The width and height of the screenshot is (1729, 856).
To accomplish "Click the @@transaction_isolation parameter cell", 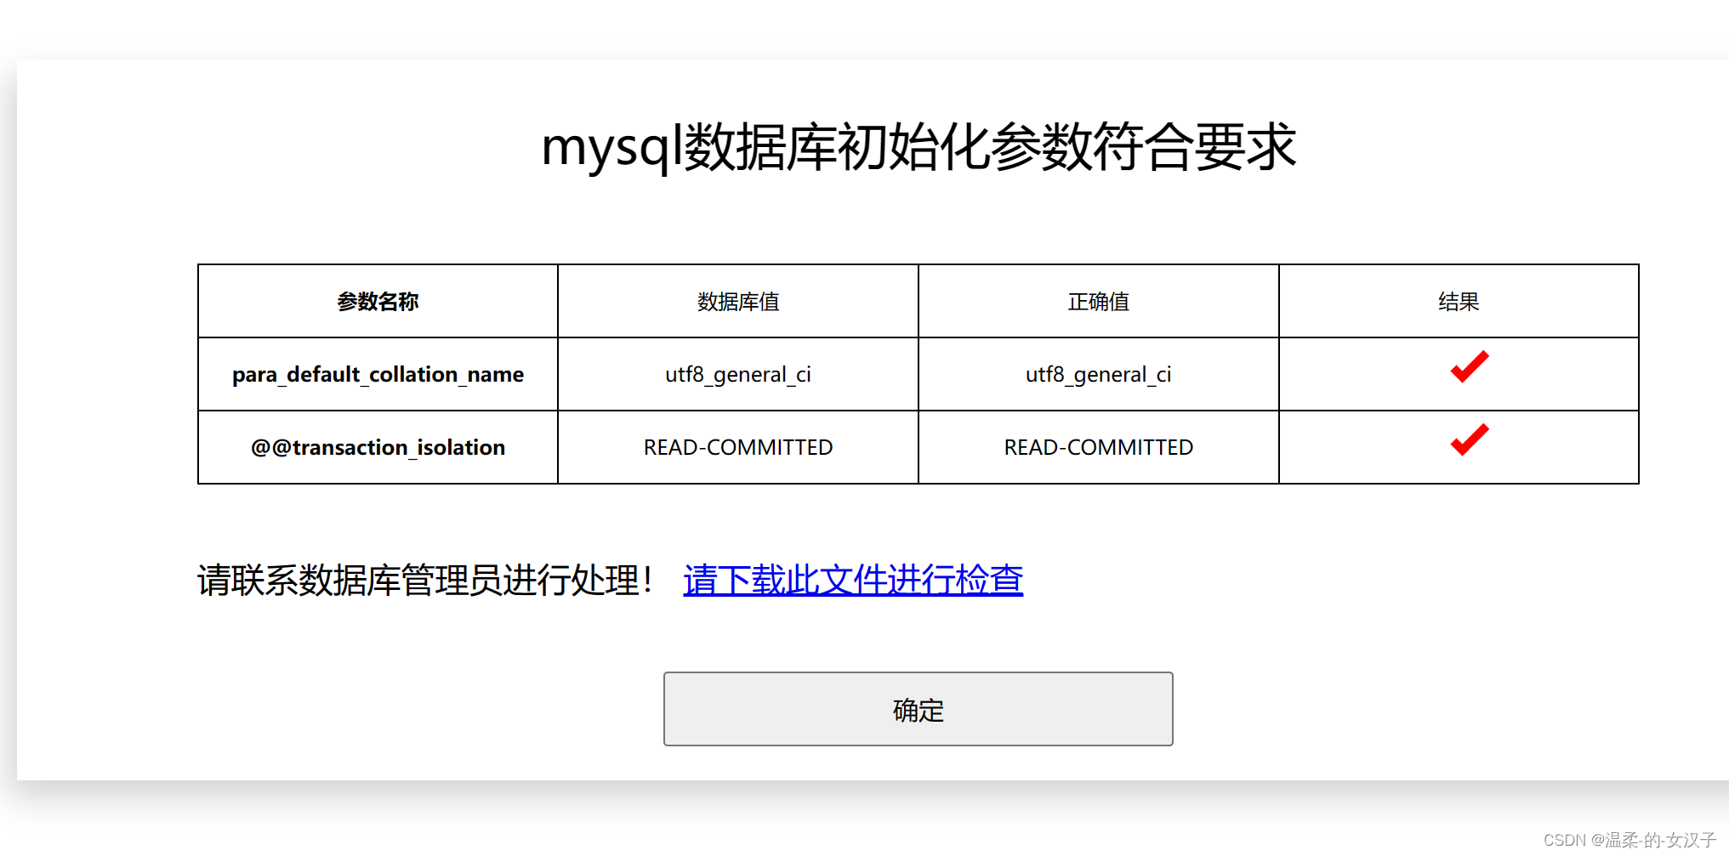I will [378, 448].
